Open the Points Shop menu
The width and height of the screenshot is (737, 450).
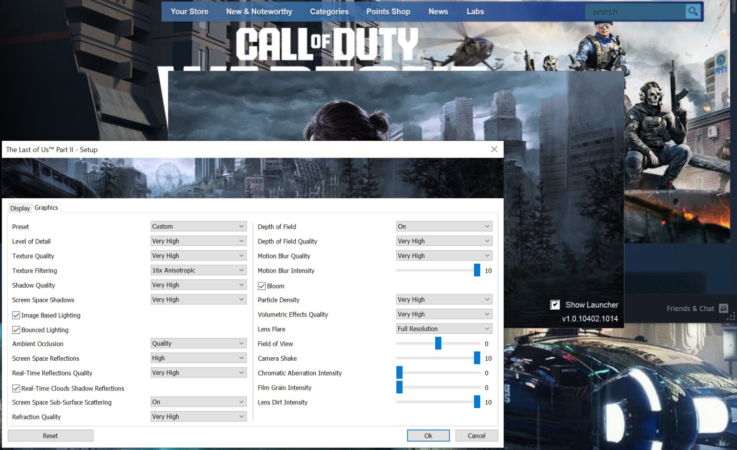tap(388, 12)
